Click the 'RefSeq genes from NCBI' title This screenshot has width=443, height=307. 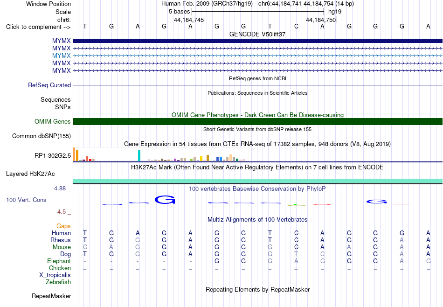(257, 78)
